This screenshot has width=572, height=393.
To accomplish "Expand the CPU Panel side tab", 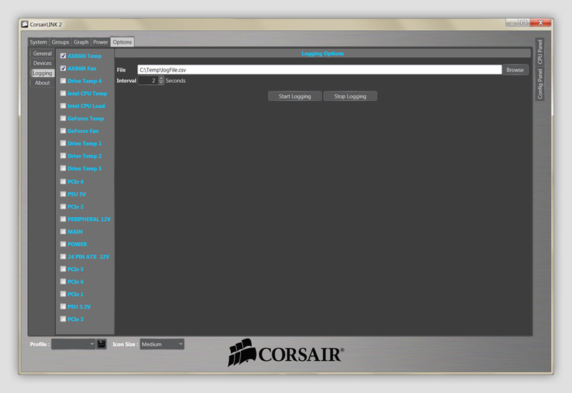I will (540, 51).
